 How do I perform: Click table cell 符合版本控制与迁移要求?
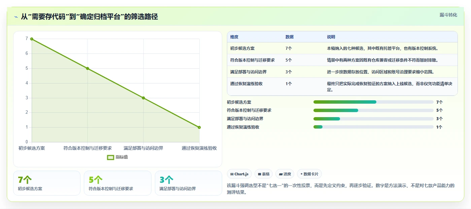coord(253,60)
